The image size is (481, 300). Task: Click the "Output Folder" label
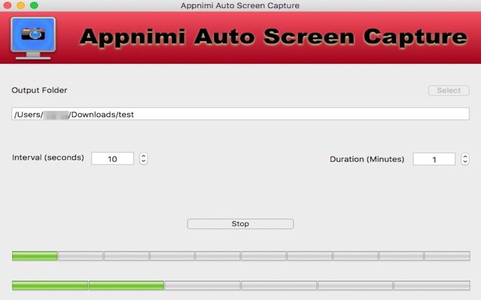pos(39,90)
